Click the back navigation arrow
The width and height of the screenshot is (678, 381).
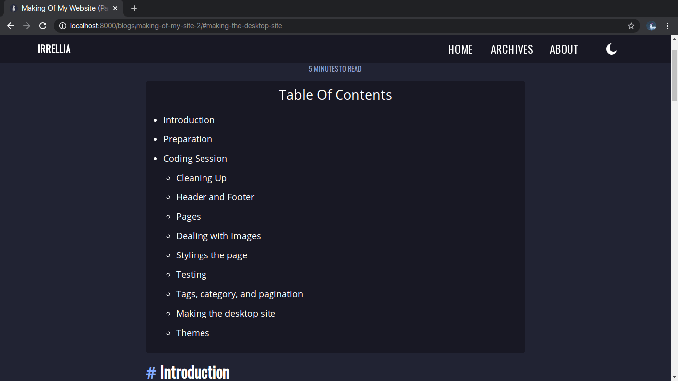click(x=11, y=26)
